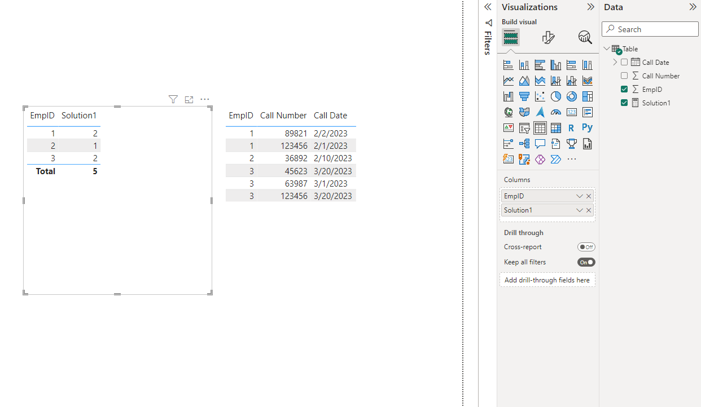Select the Azure Maps arrow visual

[540, 112]
